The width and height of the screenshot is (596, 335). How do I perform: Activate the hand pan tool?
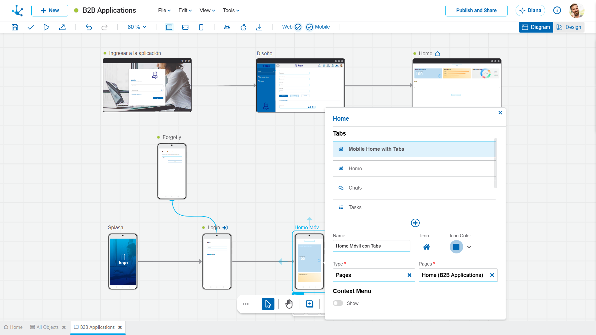(289, 304)
